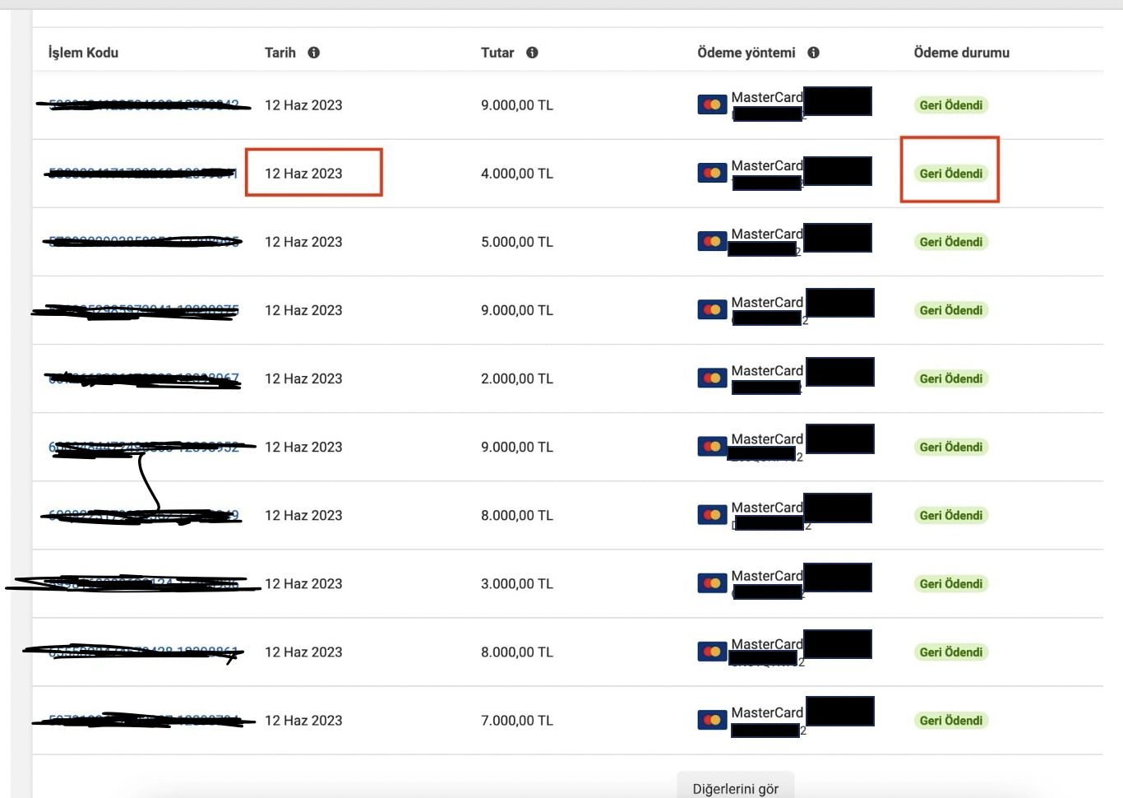This screenshot has height=798, width=1123.
Task: Click the İşlem Kodu column header
Action: [83, 53]
